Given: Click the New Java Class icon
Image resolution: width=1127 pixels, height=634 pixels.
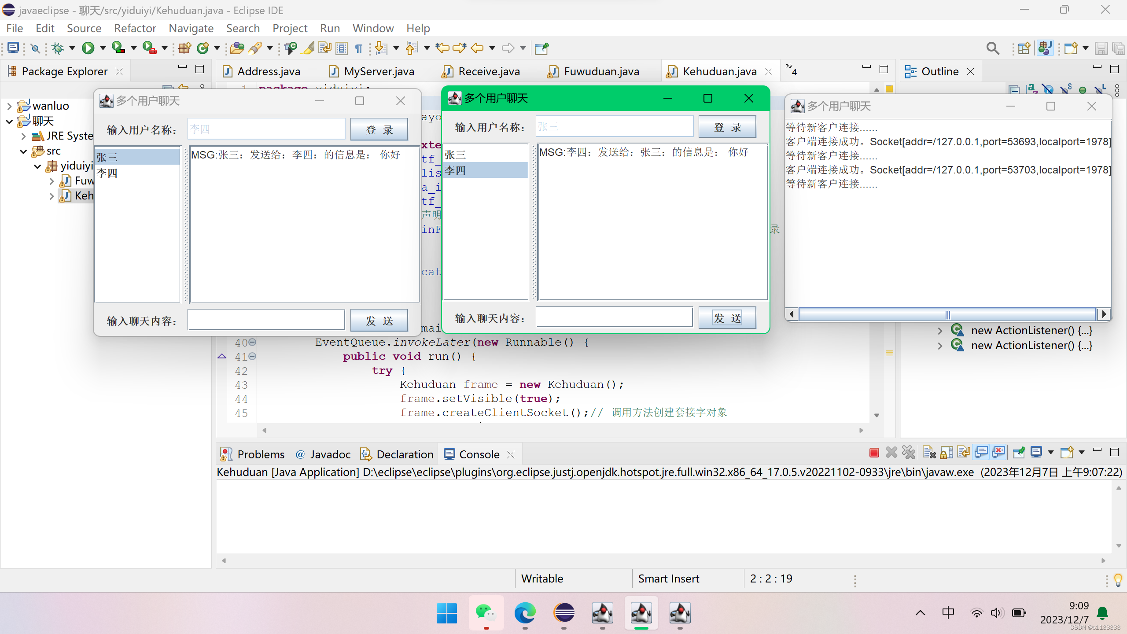Looking at the screenshot, I should (x=203, y=48).
